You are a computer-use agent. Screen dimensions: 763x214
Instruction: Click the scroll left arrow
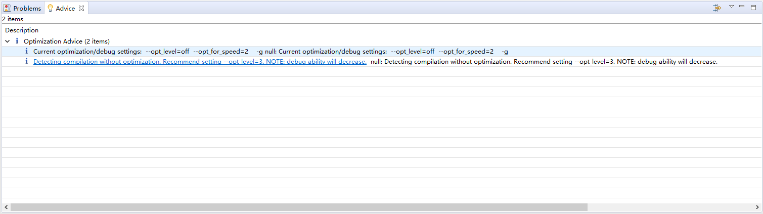(5, 207)
